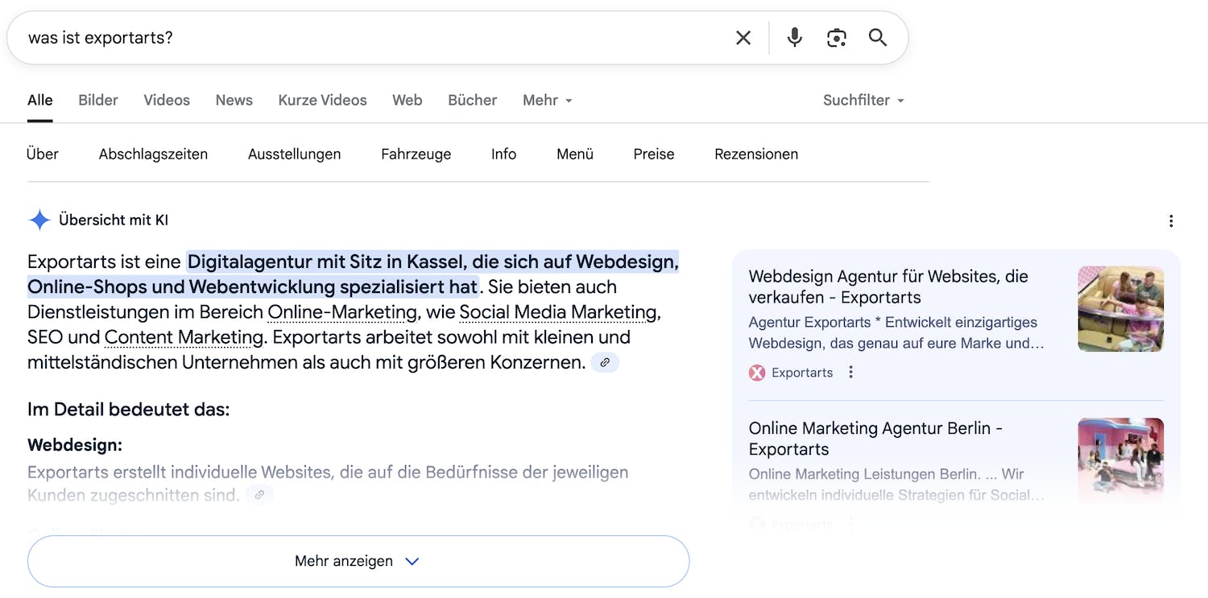The width and height of the screenshot is (1208, 598).
Task: Expand the overview with Mehr anzeigen
Action: (x=358, y=561)
